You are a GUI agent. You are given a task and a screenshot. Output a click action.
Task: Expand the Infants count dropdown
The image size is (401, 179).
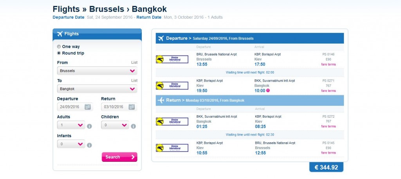click(71, 144)
